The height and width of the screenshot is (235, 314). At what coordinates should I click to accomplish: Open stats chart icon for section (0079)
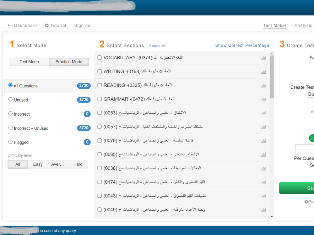point(263,140)
